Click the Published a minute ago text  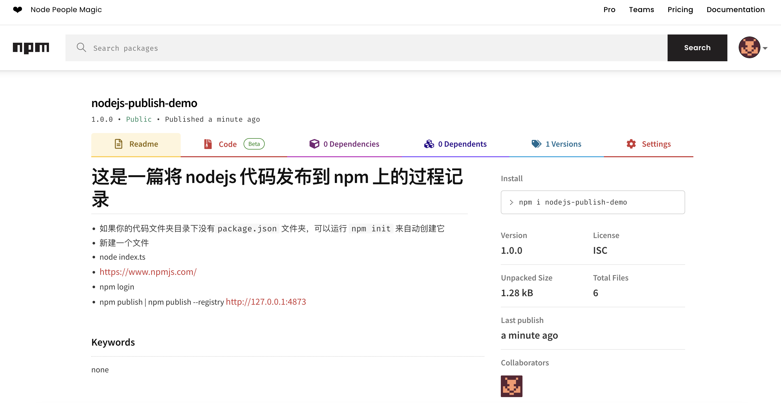(212, 119)
